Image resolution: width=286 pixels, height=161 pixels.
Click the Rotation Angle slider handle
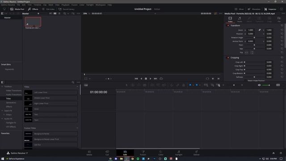coord(254,38)
